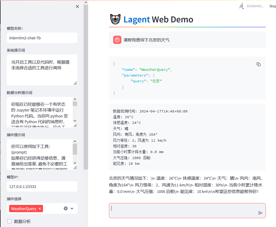
Task: Click the 模型IP label
Action: [13, 177]
